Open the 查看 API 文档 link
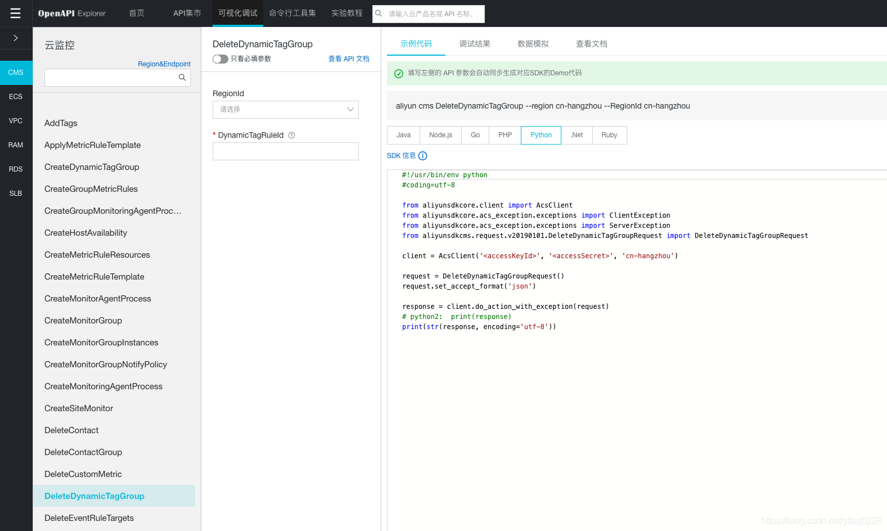The height and width of the screenshot is (531, 887). click(349, 59)
